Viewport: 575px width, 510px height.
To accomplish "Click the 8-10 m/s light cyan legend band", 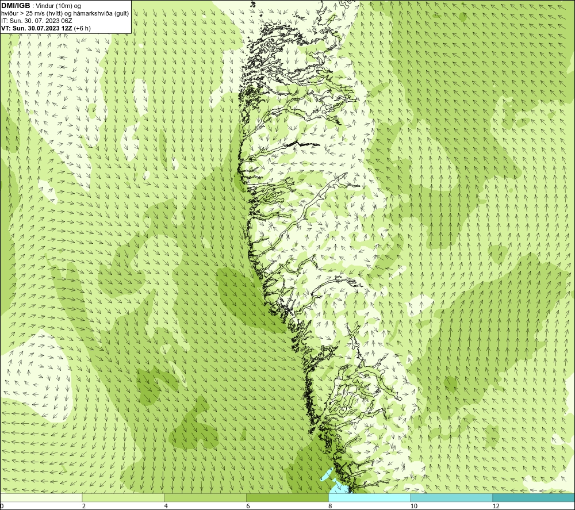I will tap(369, 498).
